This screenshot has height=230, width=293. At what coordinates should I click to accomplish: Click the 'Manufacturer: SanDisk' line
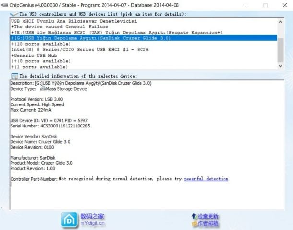pyautogui.click(x=33, y=158)
